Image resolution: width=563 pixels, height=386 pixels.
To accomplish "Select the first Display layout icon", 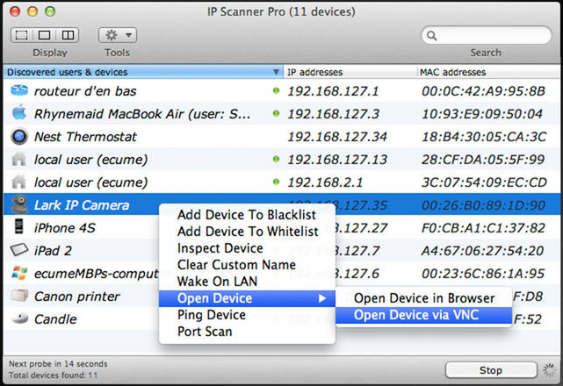I will coord(22,35).
